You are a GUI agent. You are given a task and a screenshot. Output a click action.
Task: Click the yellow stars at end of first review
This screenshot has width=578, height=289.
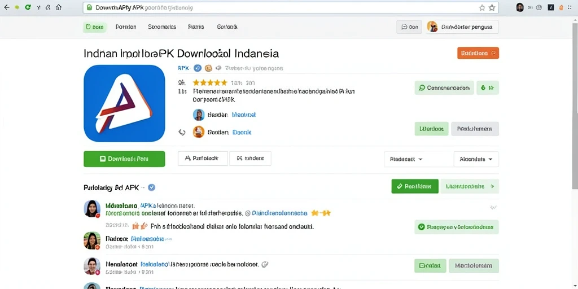click(x=321, y=213)
